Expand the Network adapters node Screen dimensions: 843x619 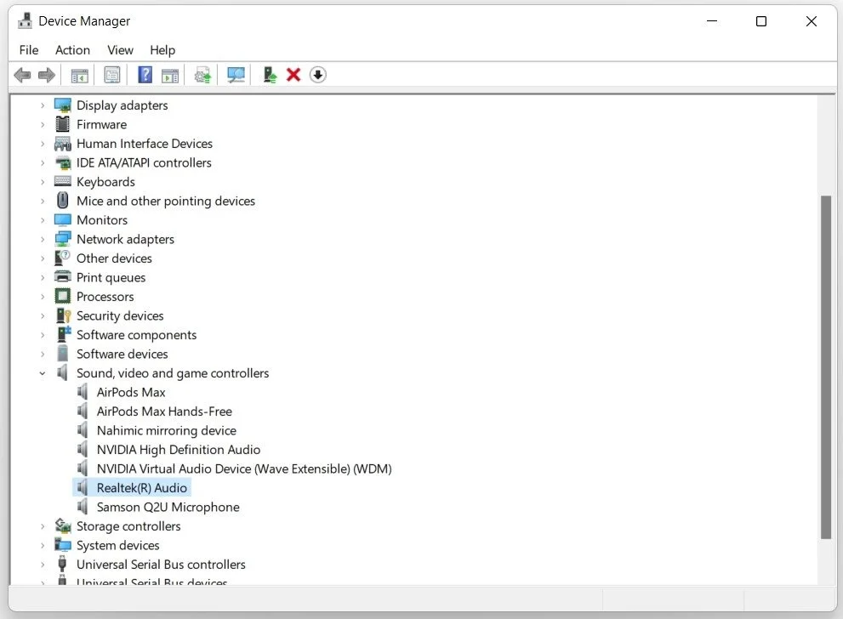point(43,239)
